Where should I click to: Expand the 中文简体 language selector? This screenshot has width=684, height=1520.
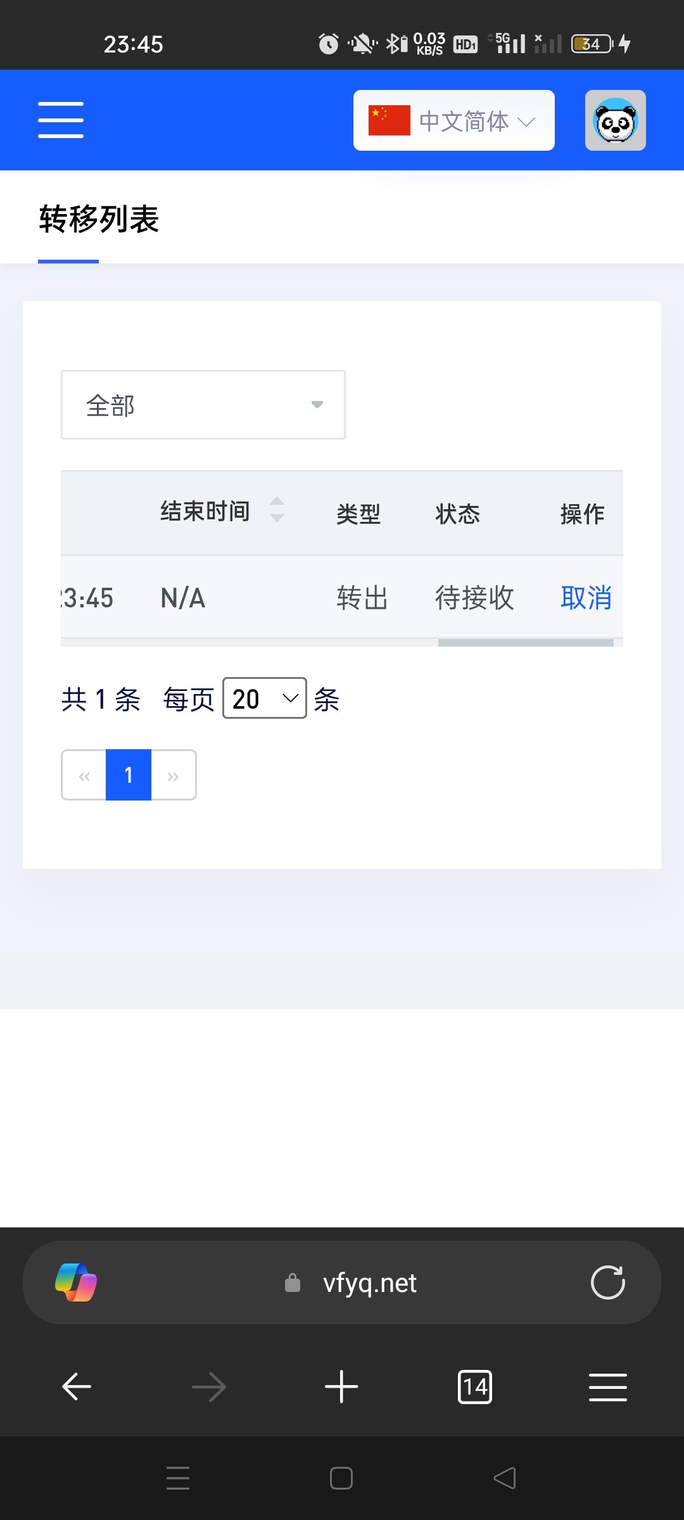[x=454, y=120]
